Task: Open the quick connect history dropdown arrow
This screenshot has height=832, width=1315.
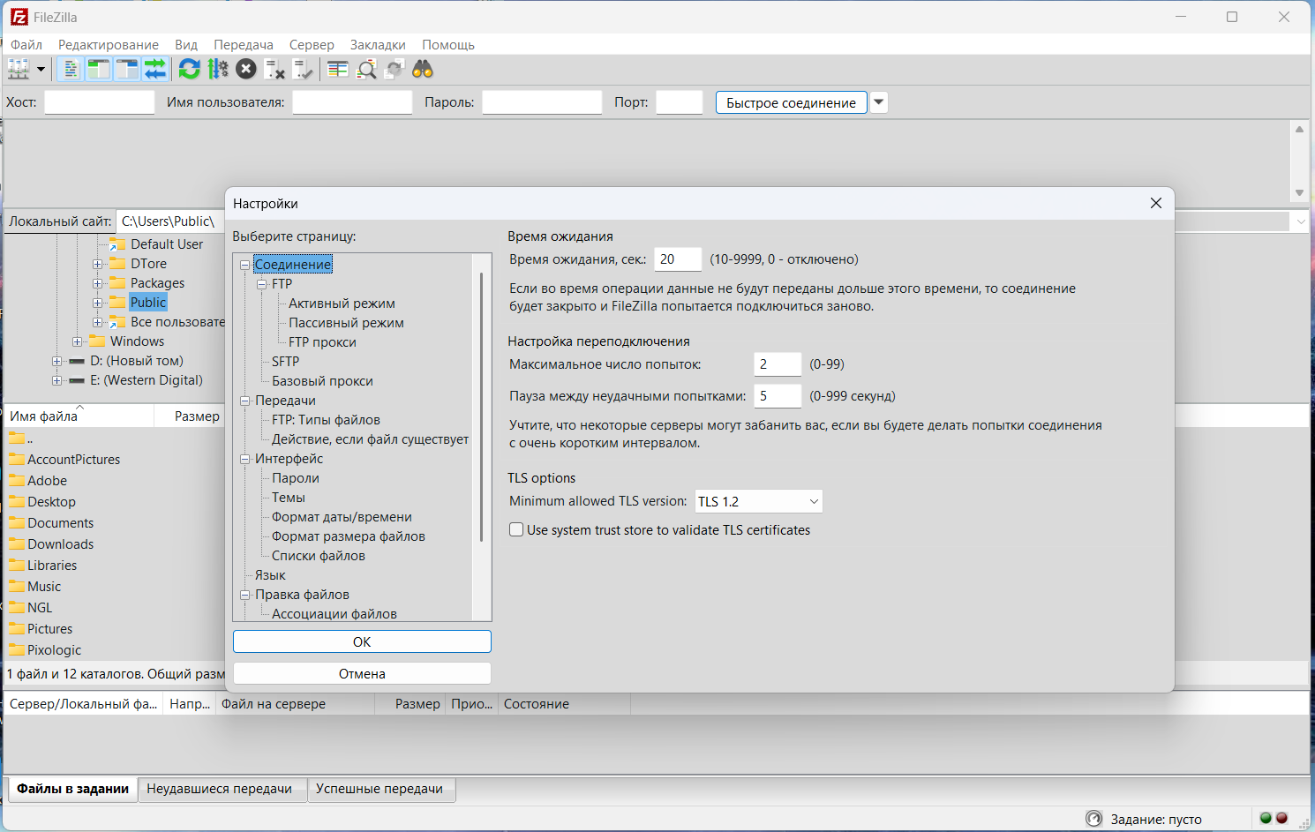Action: pos(878,102)
